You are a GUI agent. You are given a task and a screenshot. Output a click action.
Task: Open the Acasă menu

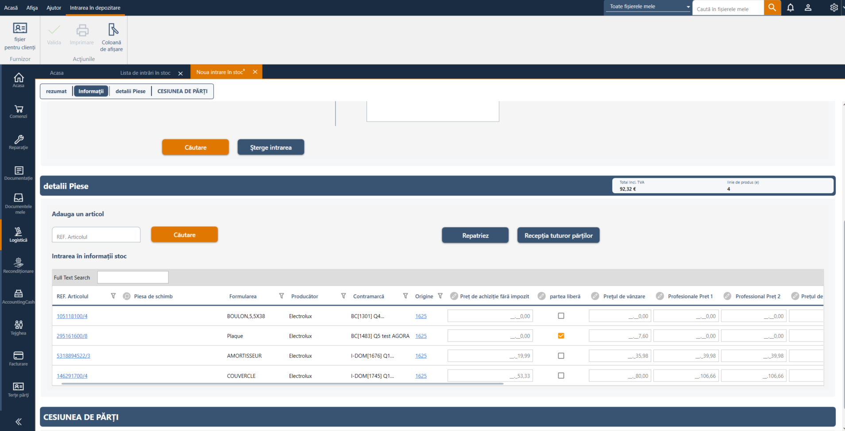click(x=11, y=8)
